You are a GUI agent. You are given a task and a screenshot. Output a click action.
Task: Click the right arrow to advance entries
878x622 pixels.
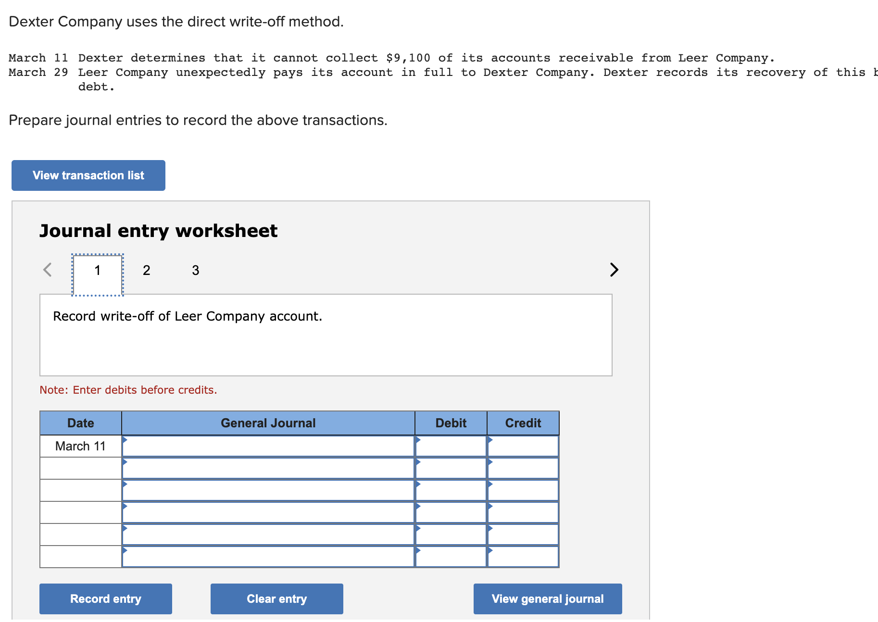click(x=614, y=270)
